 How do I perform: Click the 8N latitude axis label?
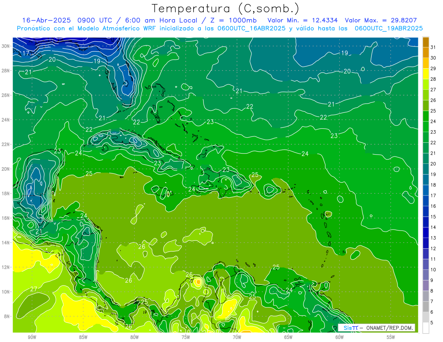tap(7, 316)
